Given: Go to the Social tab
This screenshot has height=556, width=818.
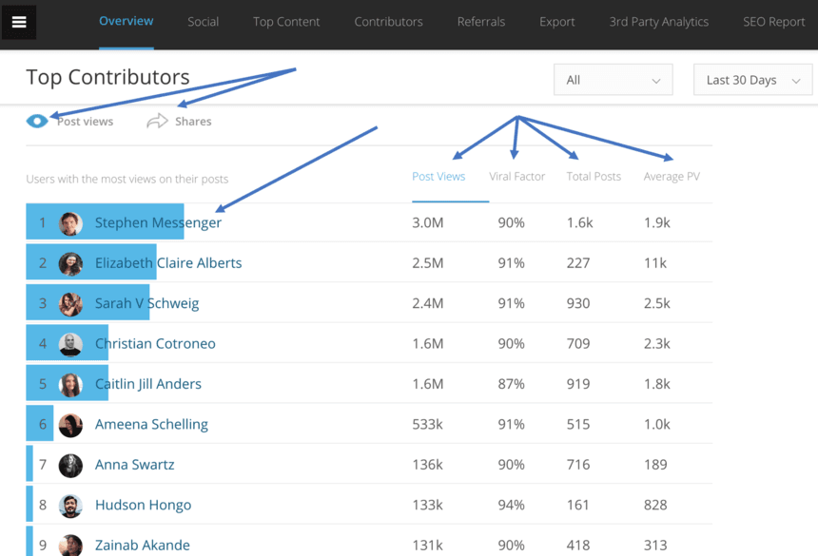Looking at the screenshot, I should pos(203,22).
